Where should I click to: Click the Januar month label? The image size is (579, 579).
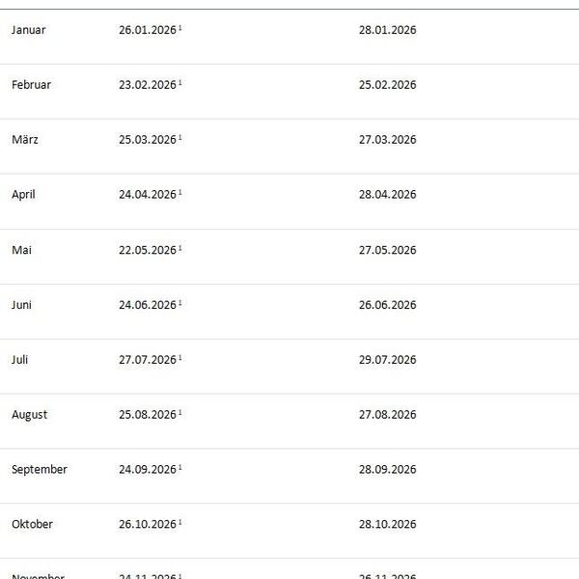tap(28, 30)
